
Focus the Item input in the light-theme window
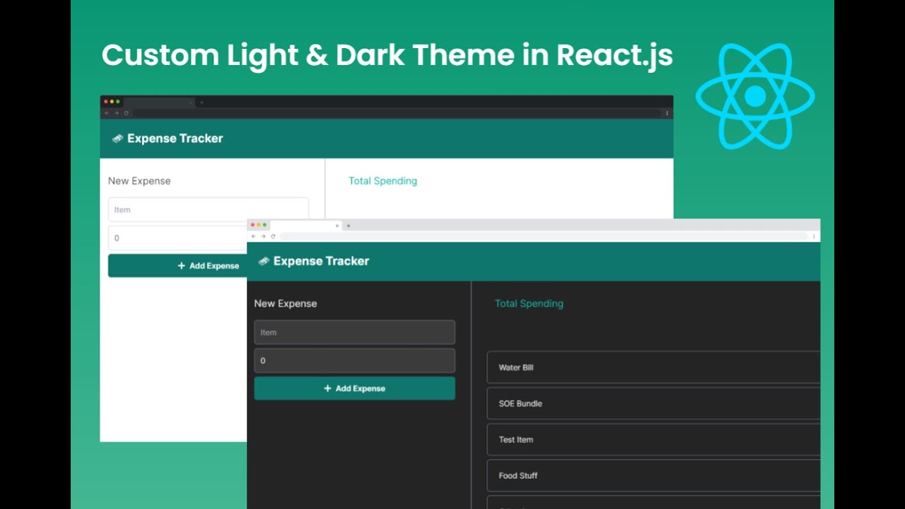point(209,209)
